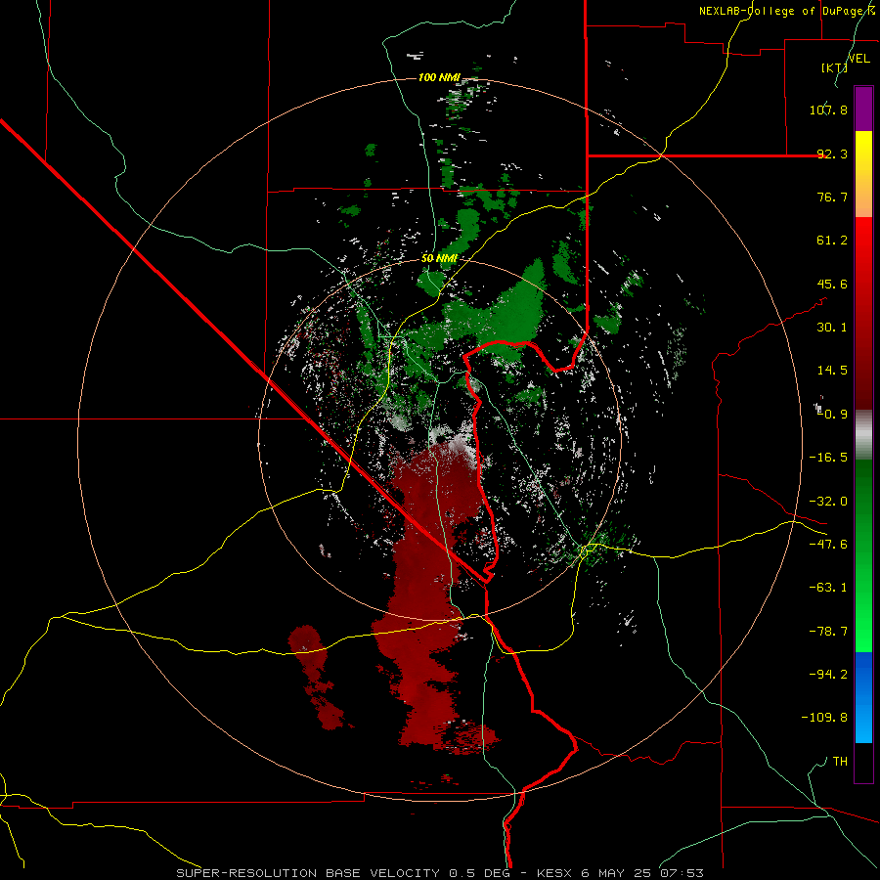The height and width of the screenshot is (880, 880).
Task: Click the 100 NMI range ring label
Action: coord(439,77)
